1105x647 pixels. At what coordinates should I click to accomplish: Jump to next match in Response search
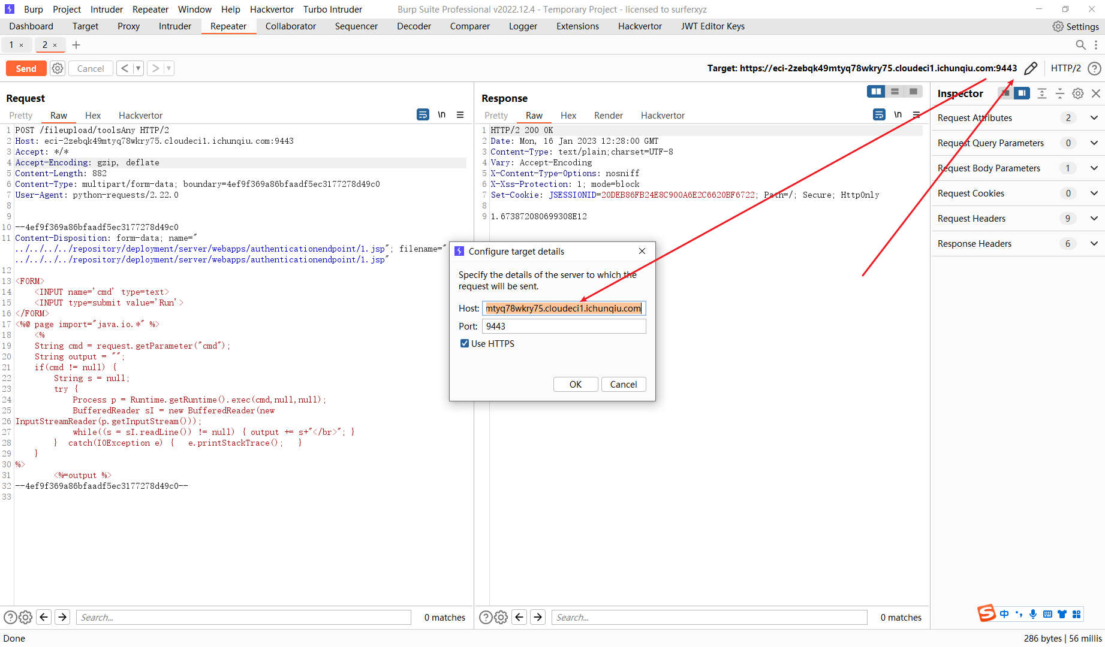pos(538,617)
